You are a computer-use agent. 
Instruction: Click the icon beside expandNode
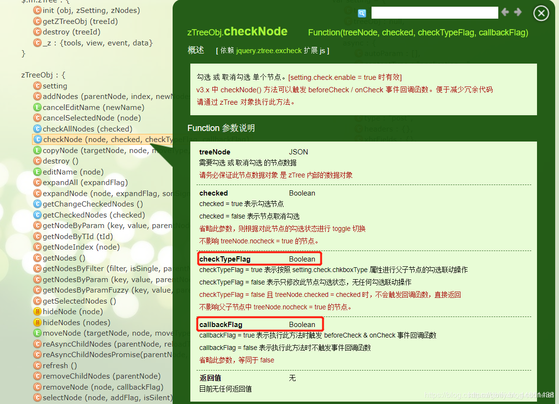coord(37,193)
